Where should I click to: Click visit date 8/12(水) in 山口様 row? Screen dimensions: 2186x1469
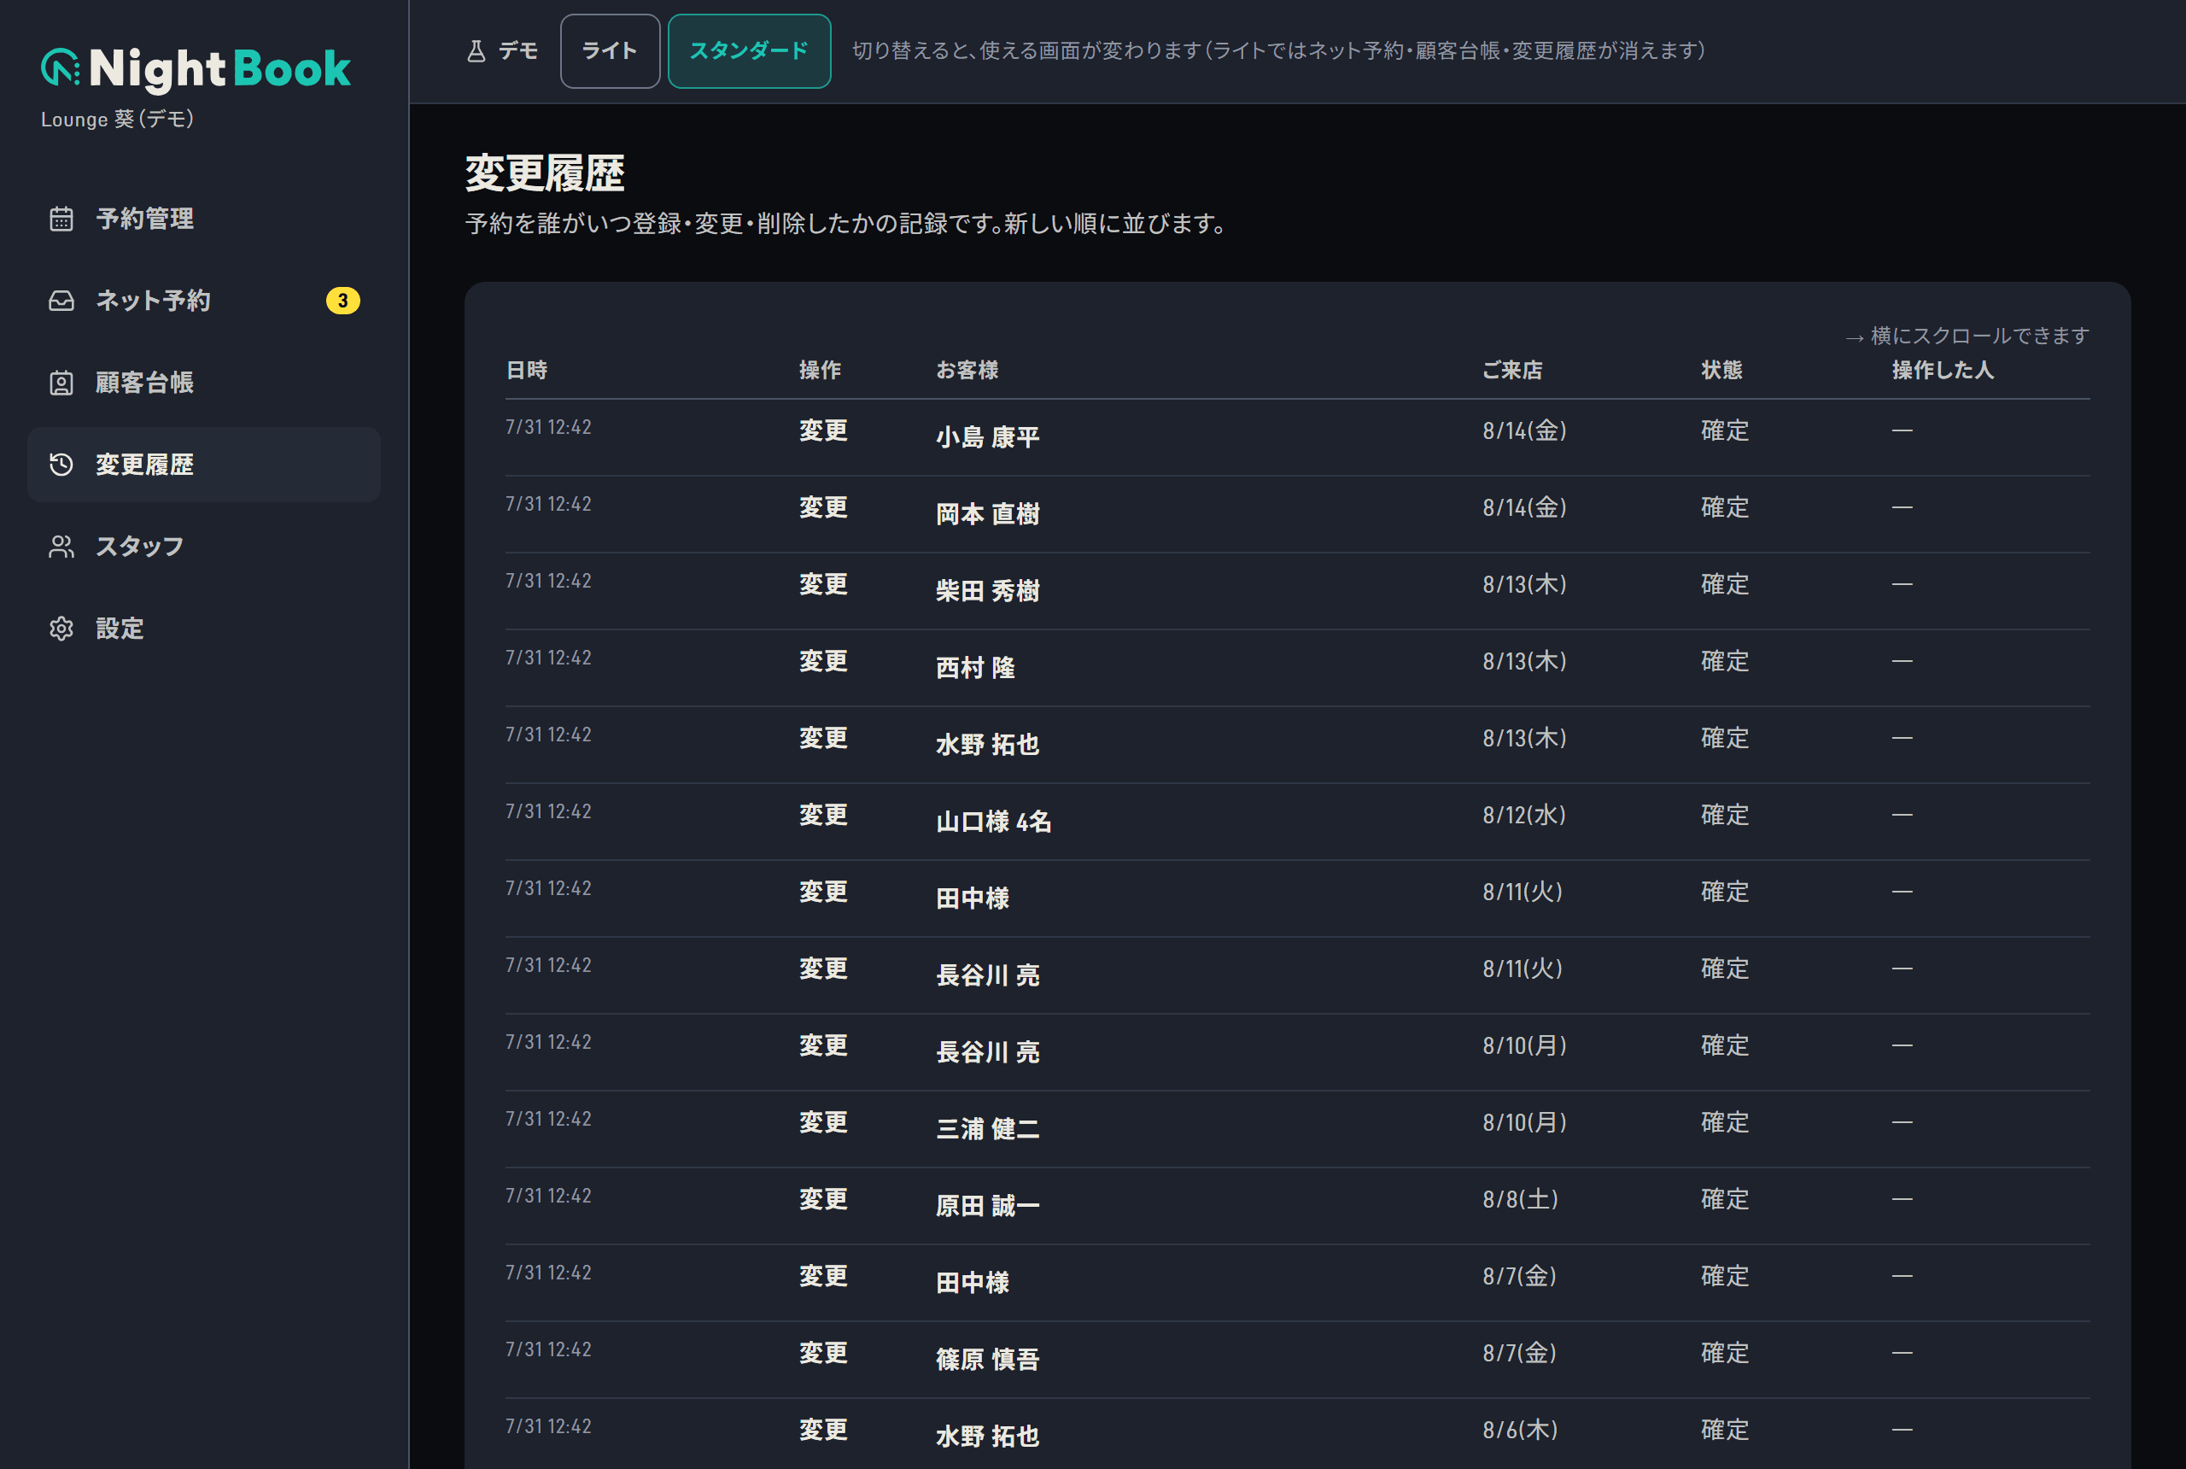tap(1524, 815)
